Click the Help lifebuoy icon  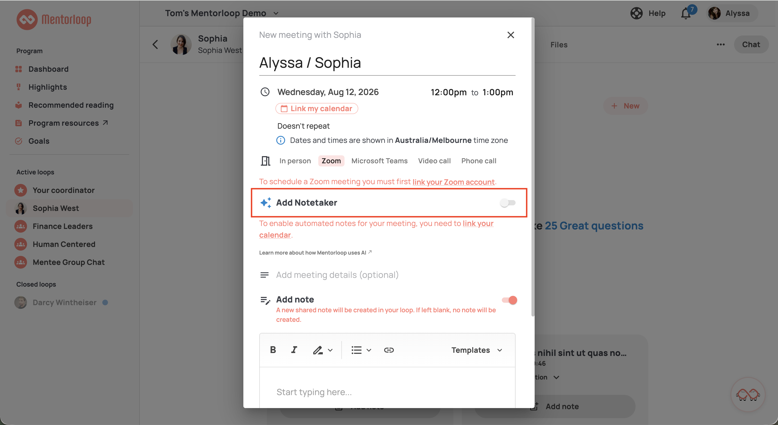[636, 13]
